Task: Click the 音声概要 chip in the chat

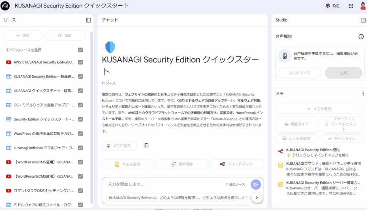Action: [182, 164]
